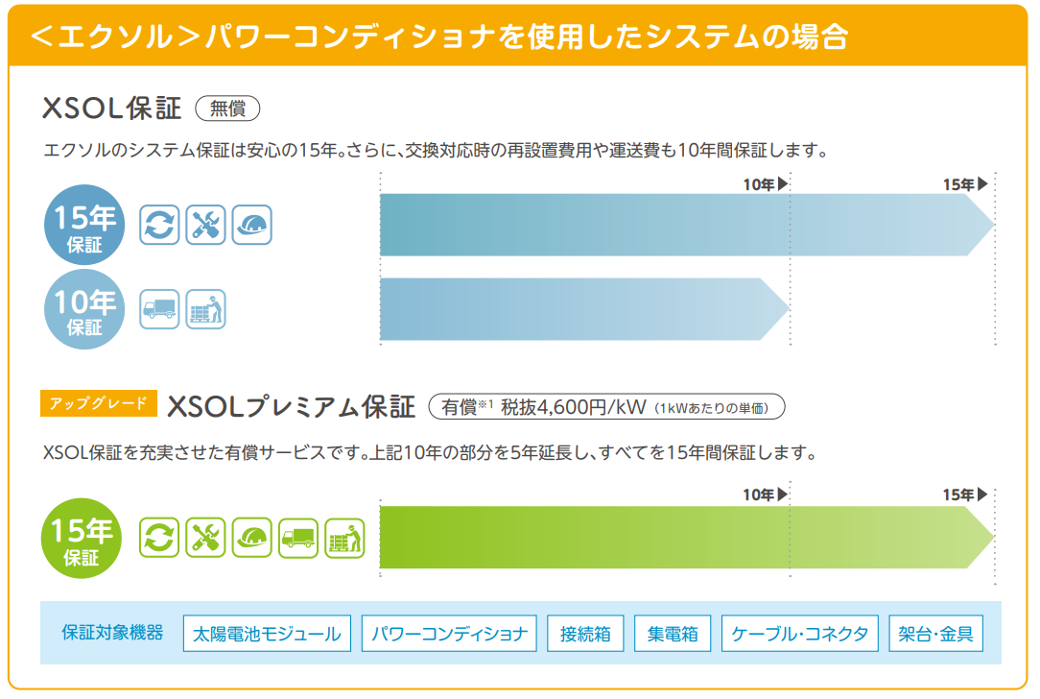Screen dimensions: 1040x699
Task: Click the blue delivery truck icon
Action: pos(159,309)
